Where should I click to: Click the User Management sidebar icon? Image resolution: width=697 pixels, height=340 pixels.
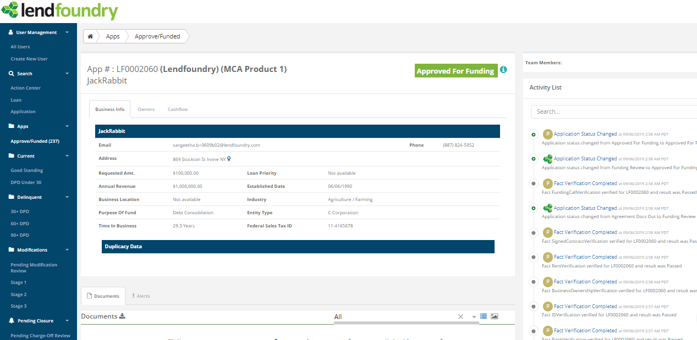pos(12,32)
